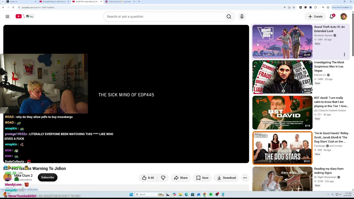The width and height of the screenshot is (354, 199).
Task: Click the browser address bar URL
Action: tap(38, 7)
